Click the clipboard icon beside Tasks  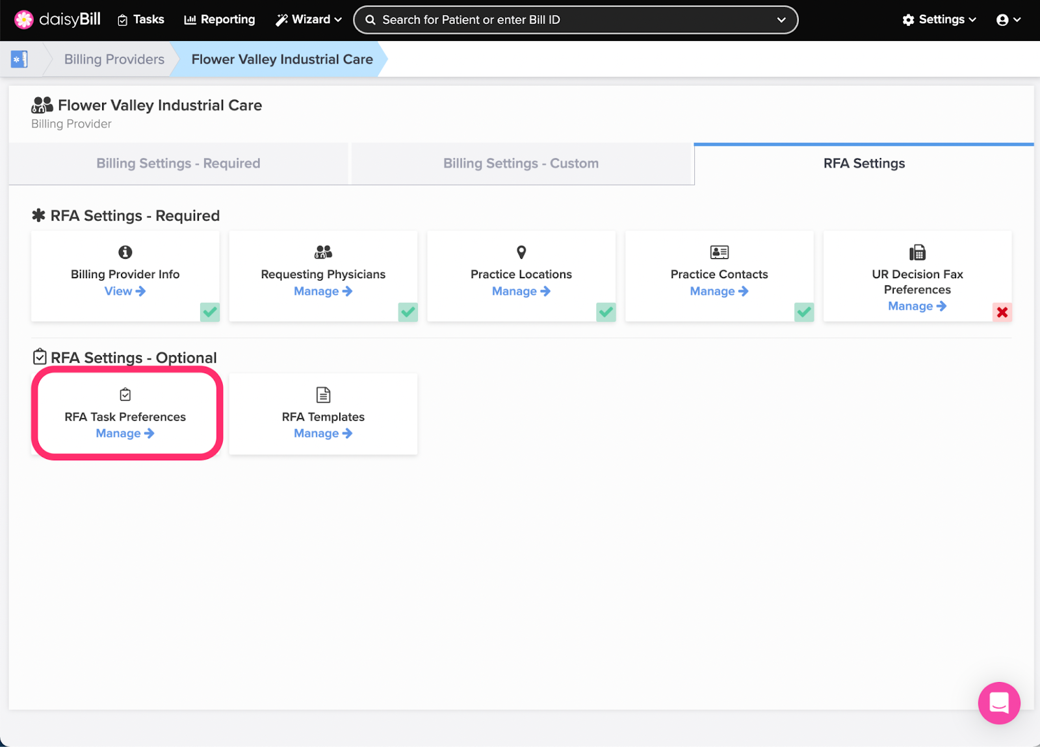(122, 20)
